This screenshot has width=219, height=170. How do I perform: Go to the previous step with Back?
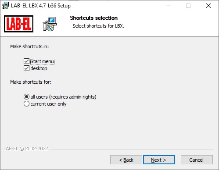tap(126, 160)
